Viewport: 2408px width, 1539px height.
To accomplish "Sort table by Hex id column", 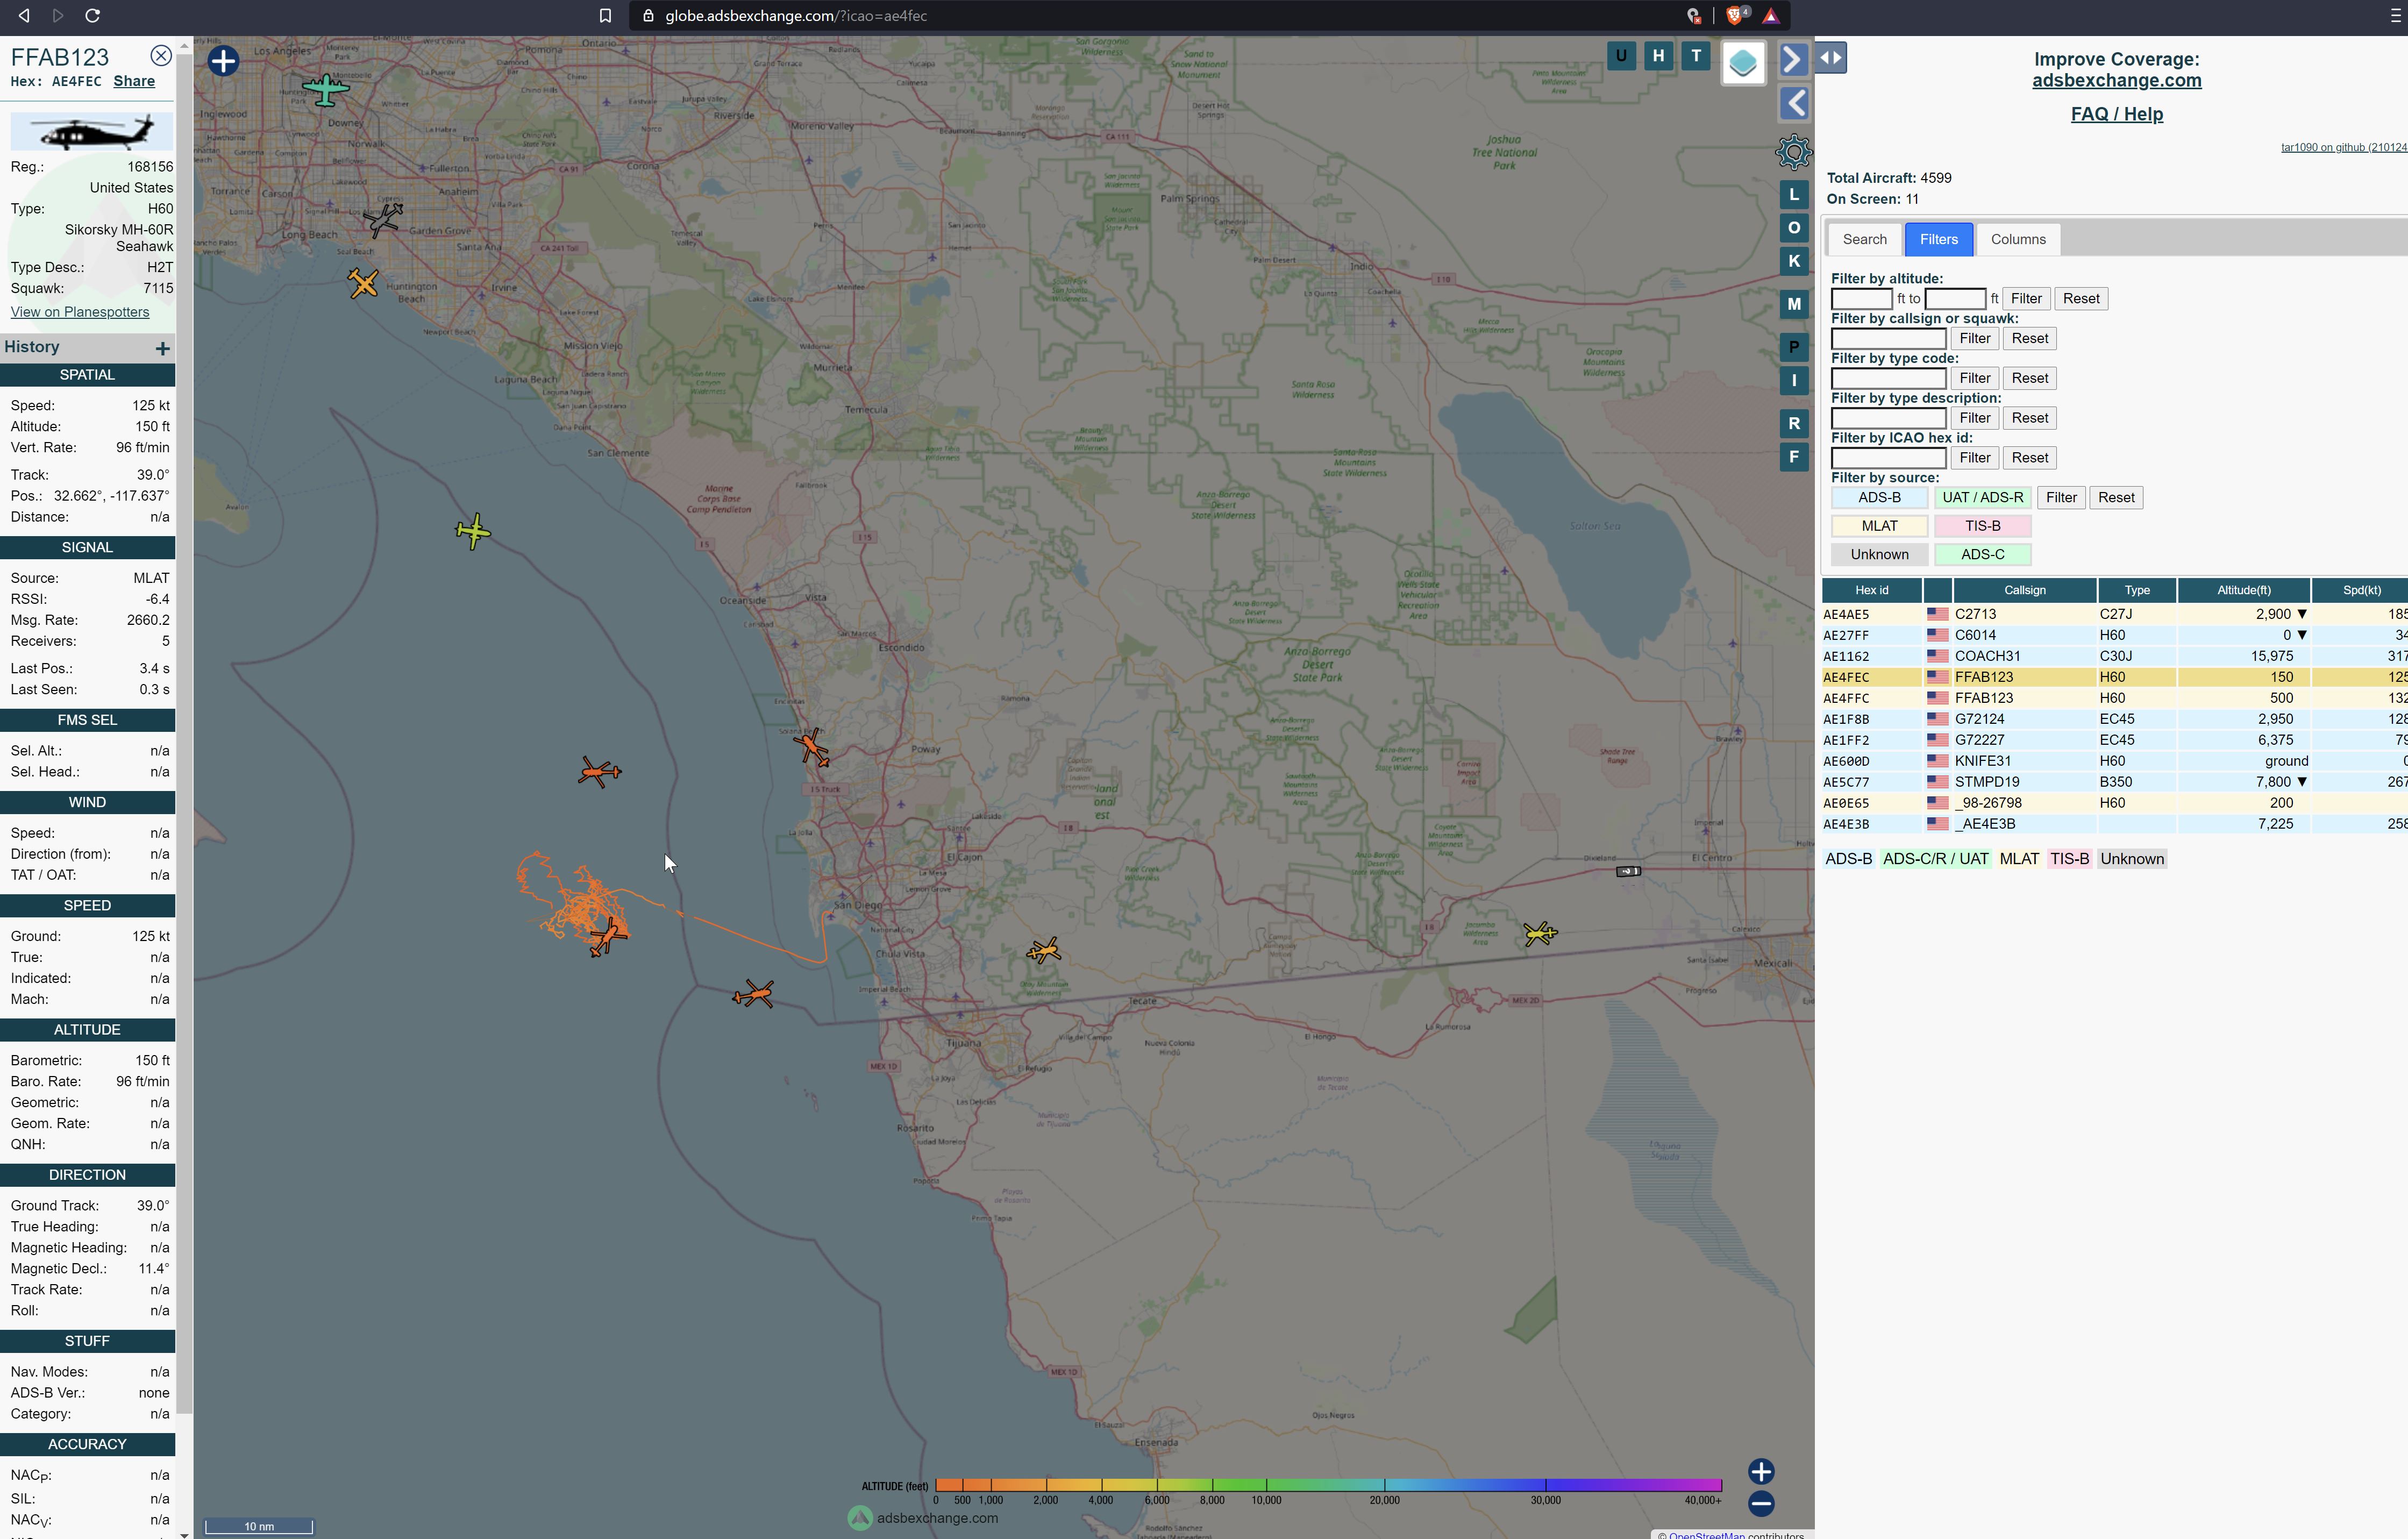I will click(x=1871, y=590).
